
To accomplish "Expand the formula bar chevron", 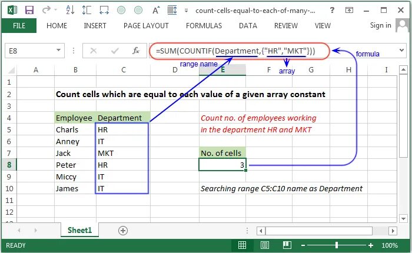I will pyautogui.click(x=401, y=50).
